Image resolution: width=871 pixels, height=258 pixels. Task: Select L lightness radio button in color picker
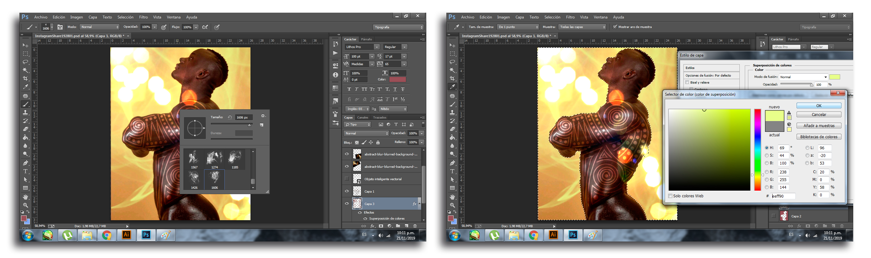coord(807,148)
